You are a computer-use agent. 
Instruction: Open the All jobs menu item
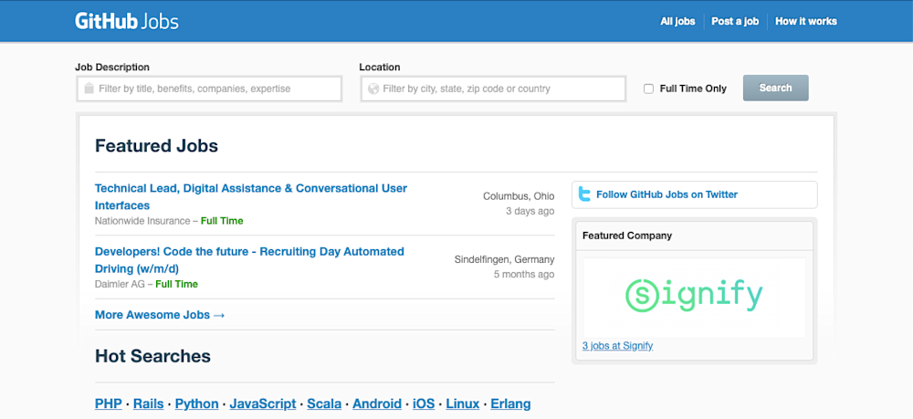(x=677, y=22)
